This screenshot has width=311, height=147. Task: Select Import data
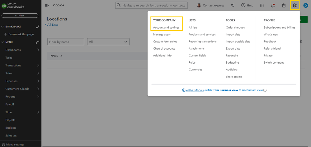tap(233, 34)
